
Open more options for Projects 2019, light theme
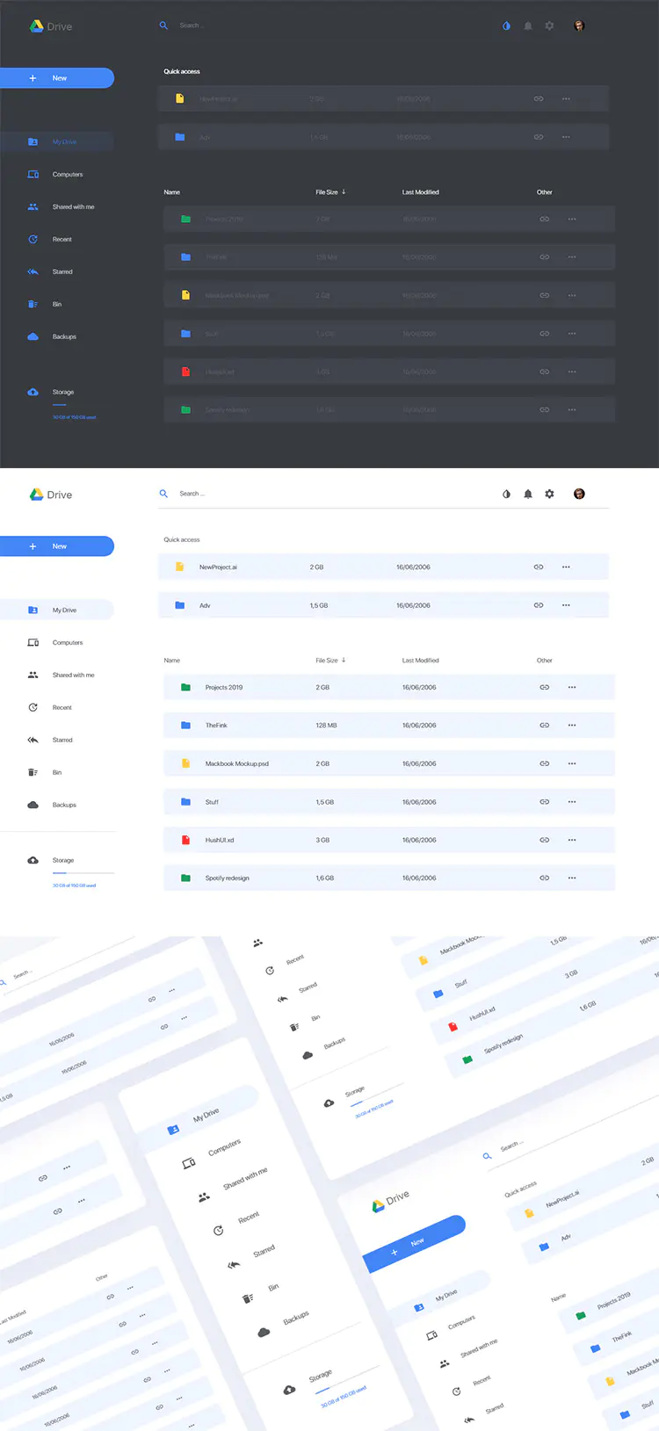coord(572,688)
